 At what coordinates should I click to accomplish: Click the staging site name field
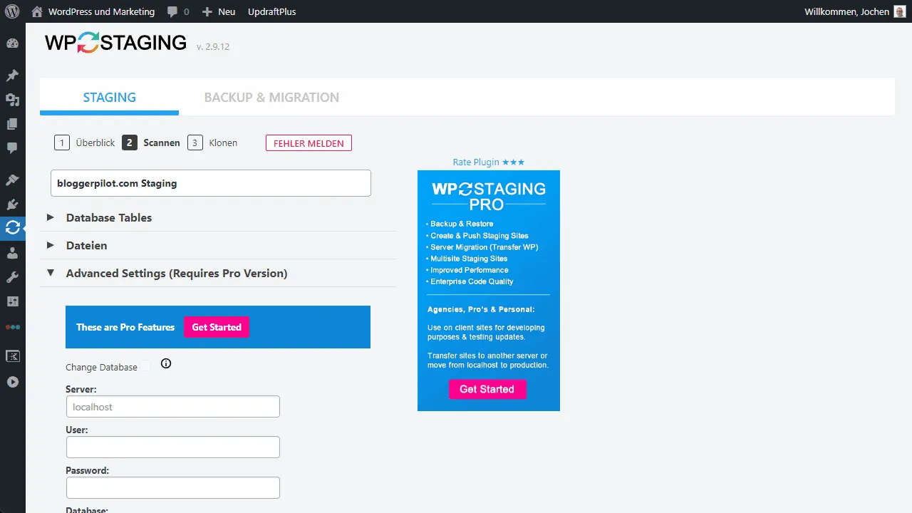tap(211, 183)
